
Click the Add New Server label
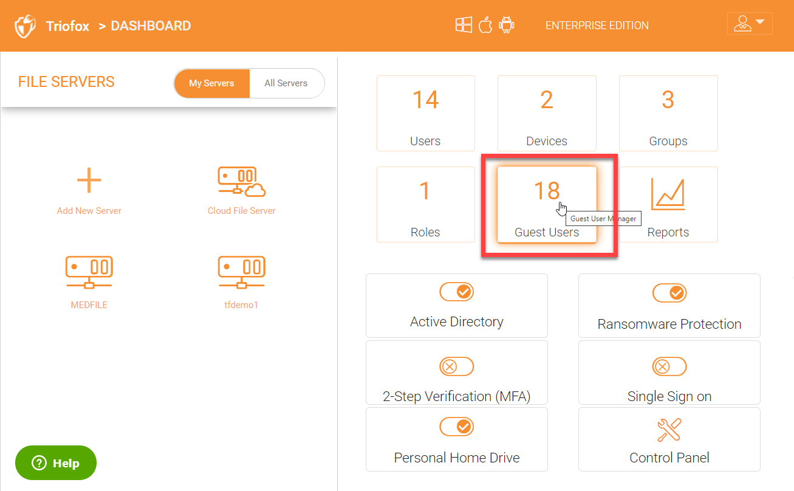(89, 211)
